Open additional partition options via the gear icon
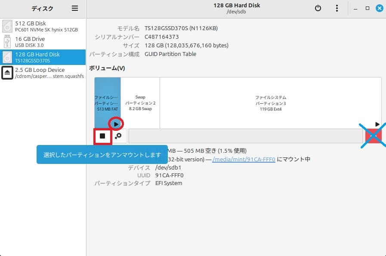The height and width of the screenshot is (256, 386). click(118, 136)
